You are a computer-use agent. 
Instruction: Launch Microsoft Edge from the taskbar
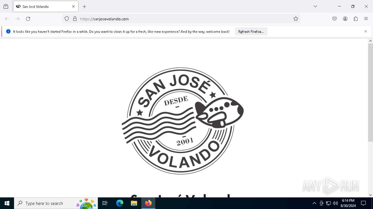tap(120, 203)
